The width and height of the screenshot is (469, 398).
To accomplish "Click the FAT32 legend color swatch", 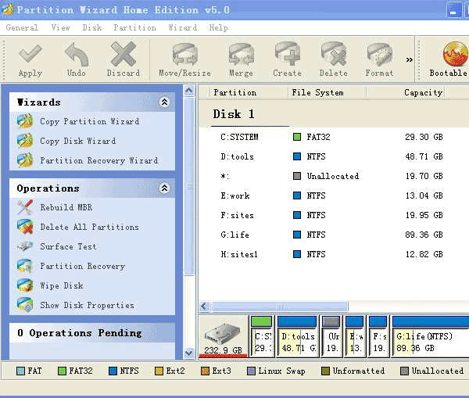I will coord(62,371).
